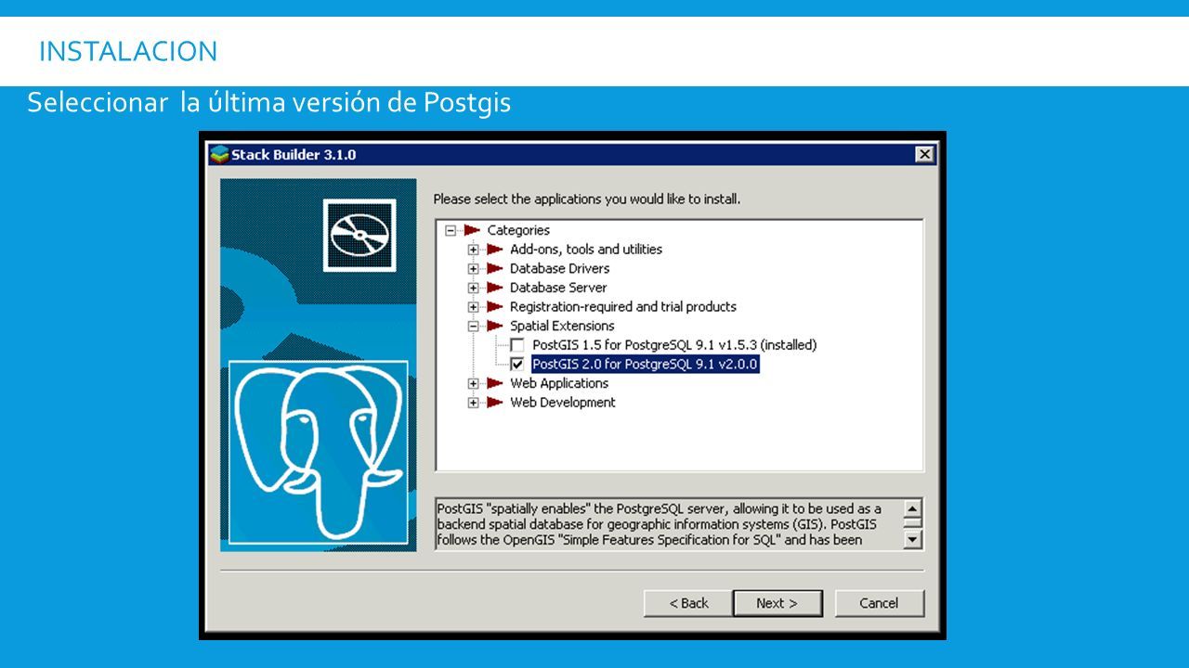Expand Add-ons, tools and utilities node
This screenshot has width=1189, height=668.
(x=474, y=250)
